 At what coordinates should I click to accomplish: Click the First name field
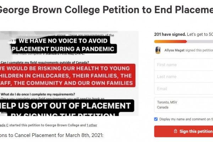pos(184,65)
